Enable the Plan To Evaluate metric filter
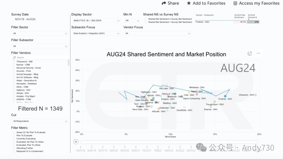Image resolution: width=283 pixels, height=159 pixels. point(14,136)
